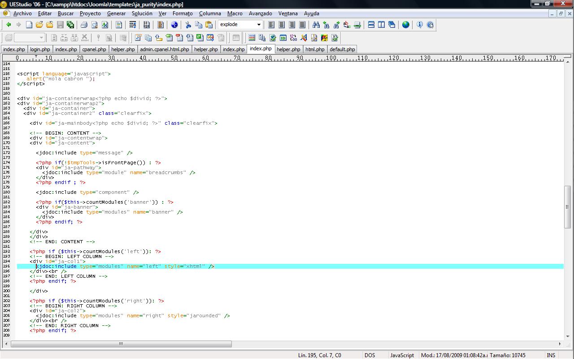
Task: Click the Tile Windows Vertically icon
Action: point(382,25)
